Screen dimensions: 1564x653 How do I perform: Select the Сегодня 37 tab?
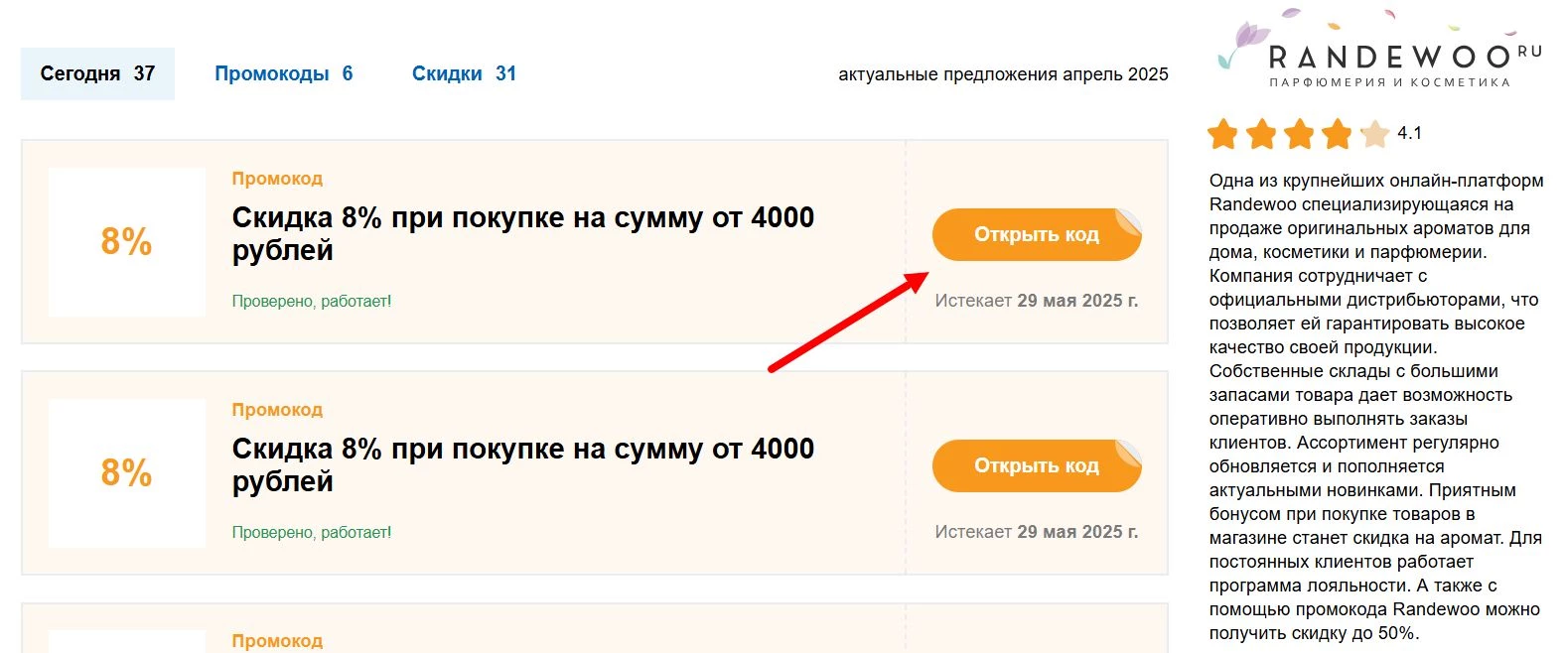pyautogui.click(x=96, y=72)
